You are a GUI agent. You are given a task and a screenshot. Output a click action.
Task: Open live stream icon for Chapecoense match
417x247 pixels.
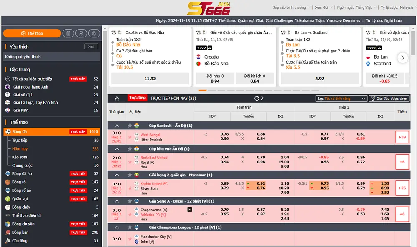[190, 210]
